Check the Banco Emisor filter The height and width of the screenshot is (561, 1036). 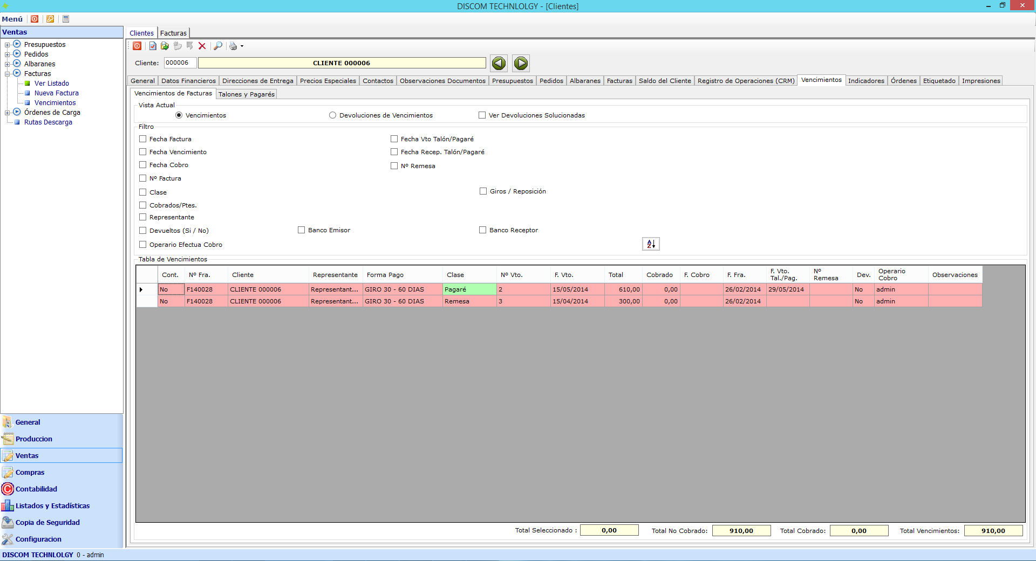(x=302, y=230)
